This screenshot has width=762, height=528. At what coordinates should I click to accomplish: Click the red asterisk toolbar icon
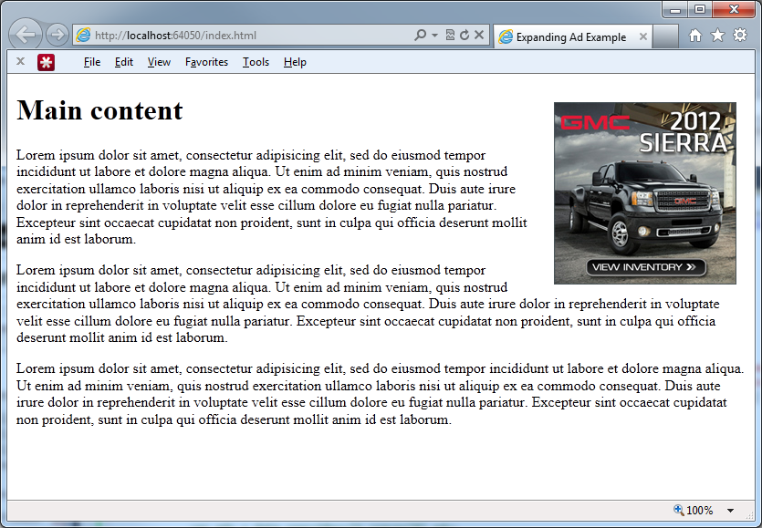click(46, 62)
